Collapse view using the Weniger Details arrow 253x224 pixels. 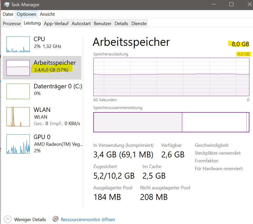tap(8, 219)
